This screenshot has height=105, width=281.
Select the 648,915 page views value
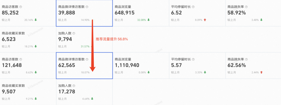(x=125, y=13)
